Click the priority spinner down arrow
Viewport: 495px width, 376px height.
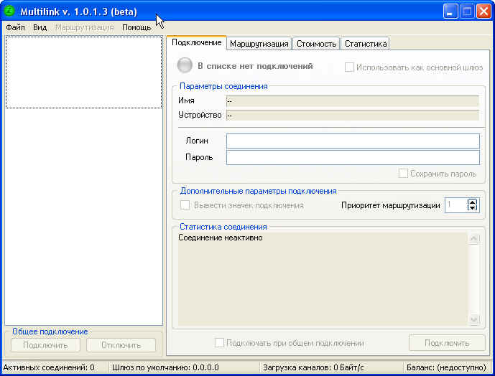click(x=472, y=208)
